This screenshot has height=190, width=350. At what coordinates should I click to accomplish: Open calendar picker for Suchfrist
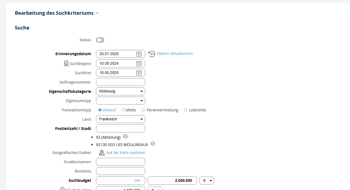[x=139, y=73]
